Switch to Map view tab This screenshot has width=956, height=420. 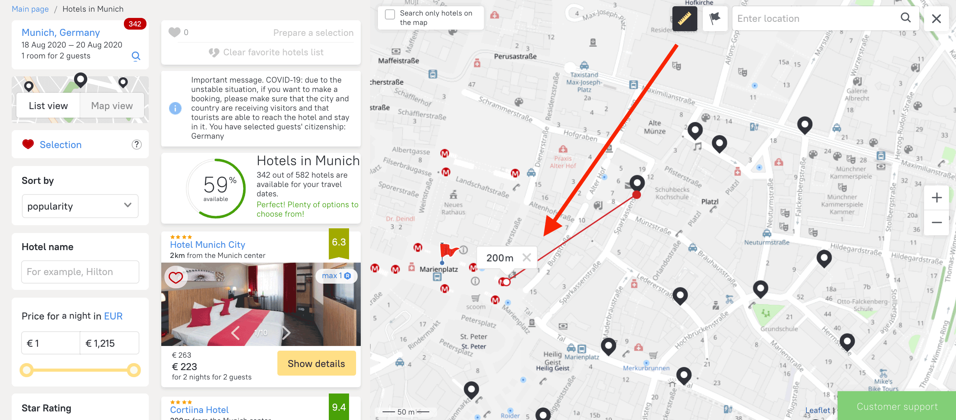click(112, 106)
